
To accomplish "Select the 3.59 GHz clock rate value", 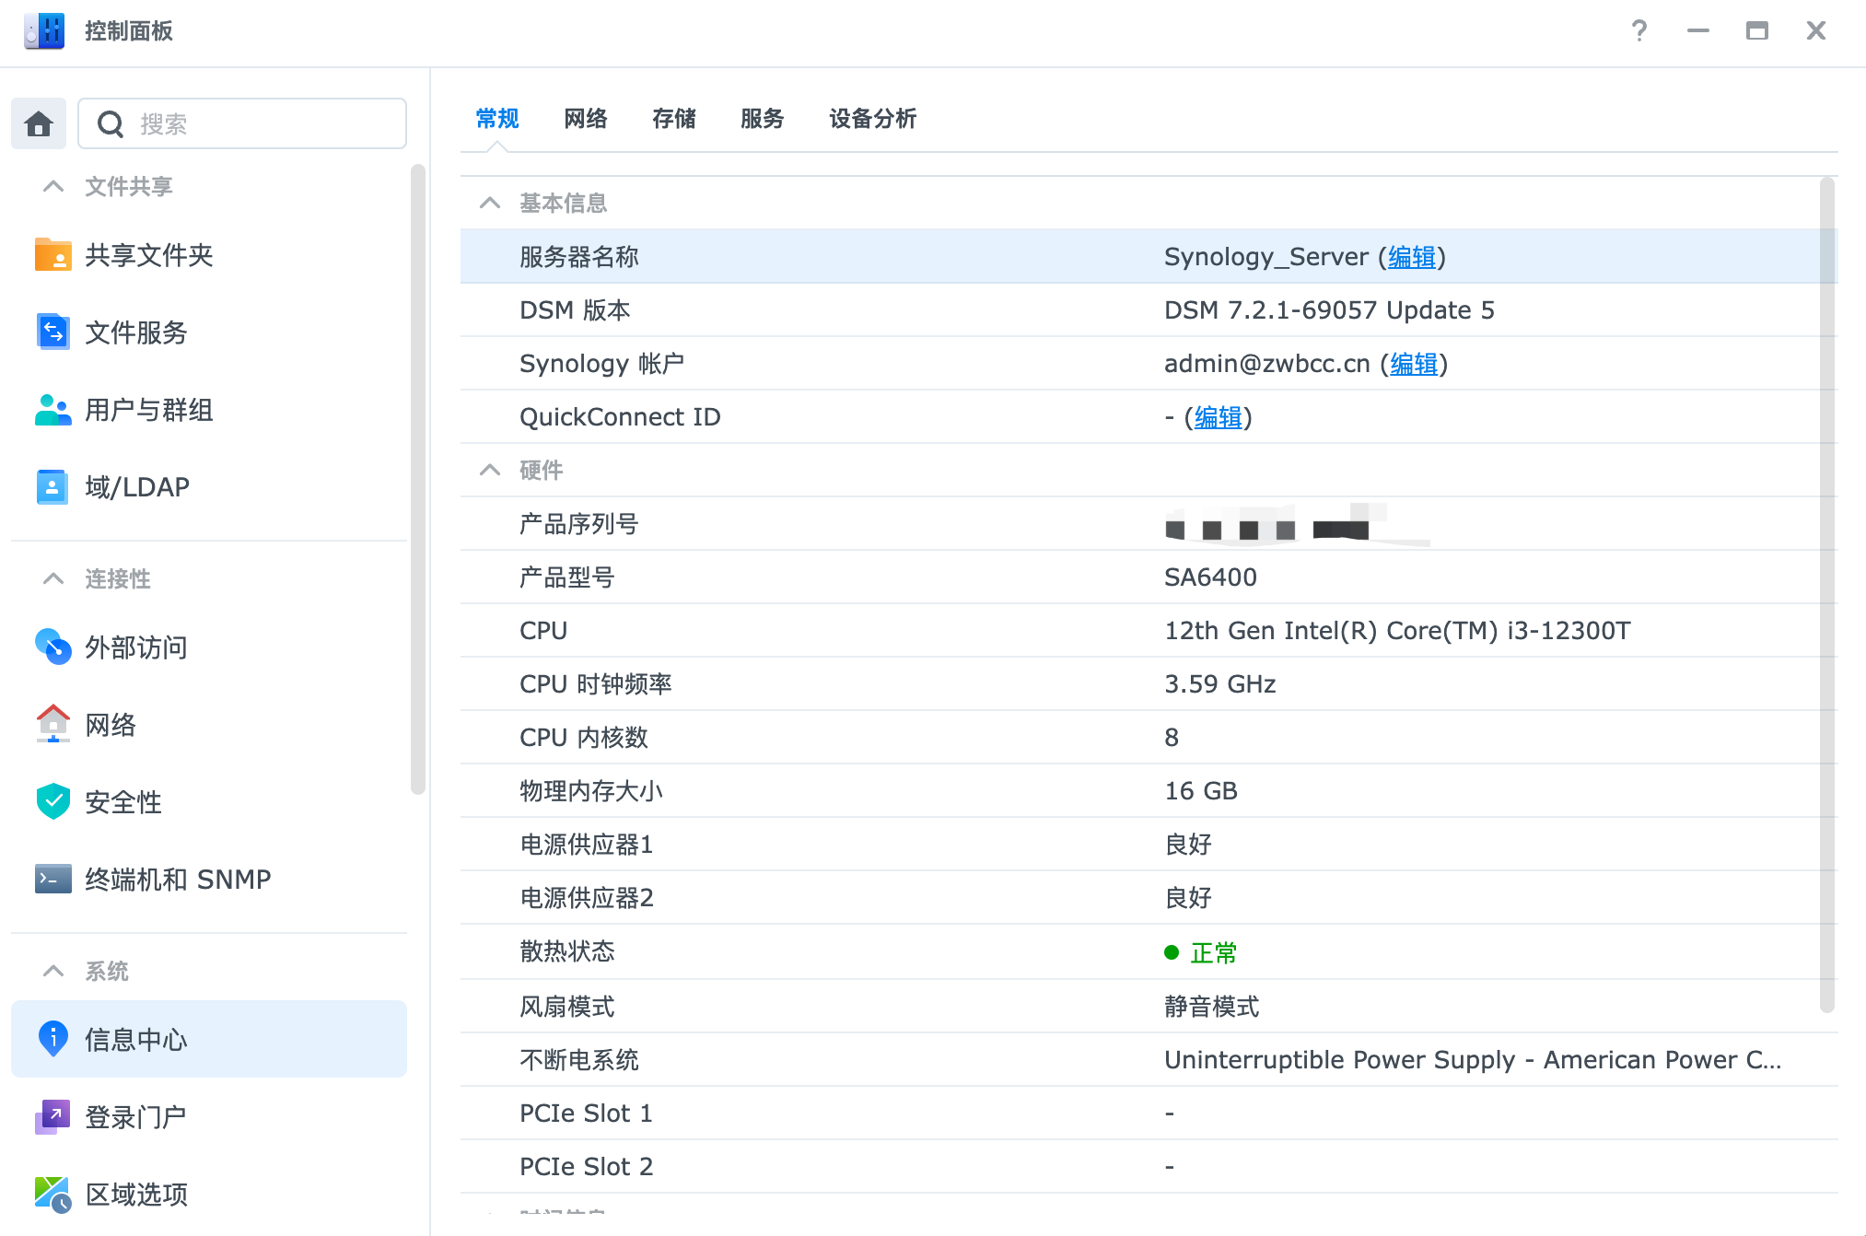I will tap(1219, 684).
